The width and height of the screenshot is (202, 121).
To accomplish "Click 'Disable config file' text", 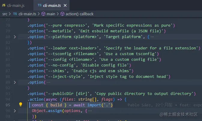I will click(x=105, y=65).
